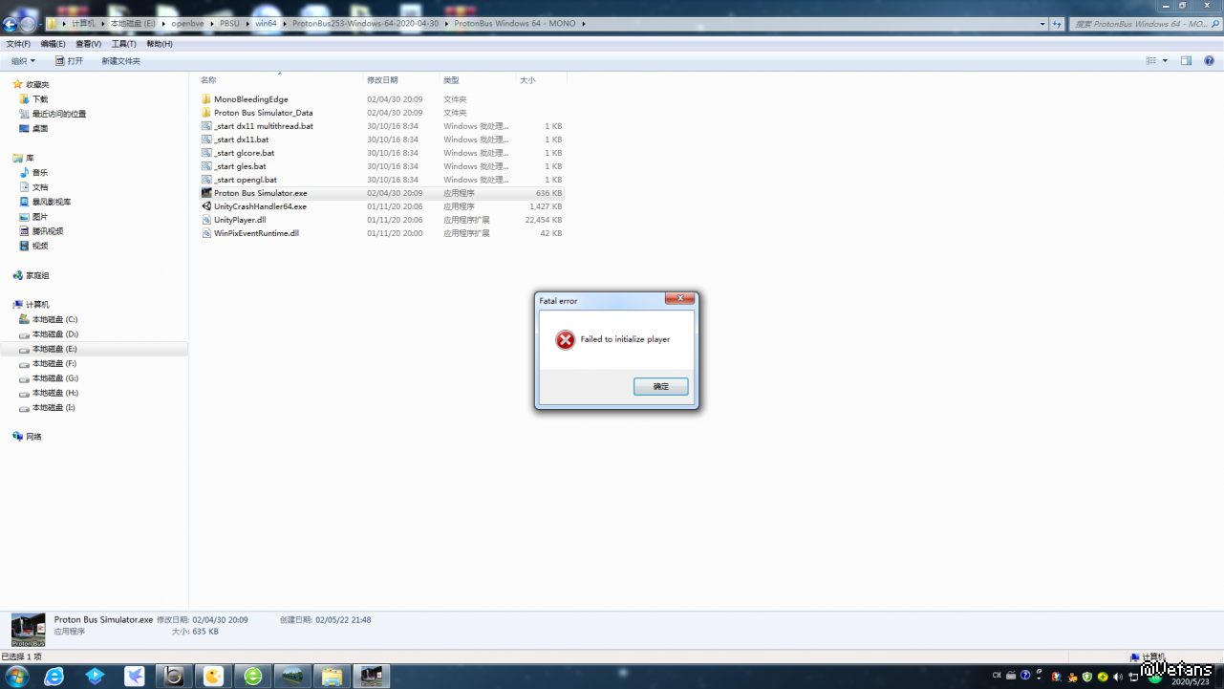
Task: Sort files by the 修改日期 column header
Action: (401, 80)
